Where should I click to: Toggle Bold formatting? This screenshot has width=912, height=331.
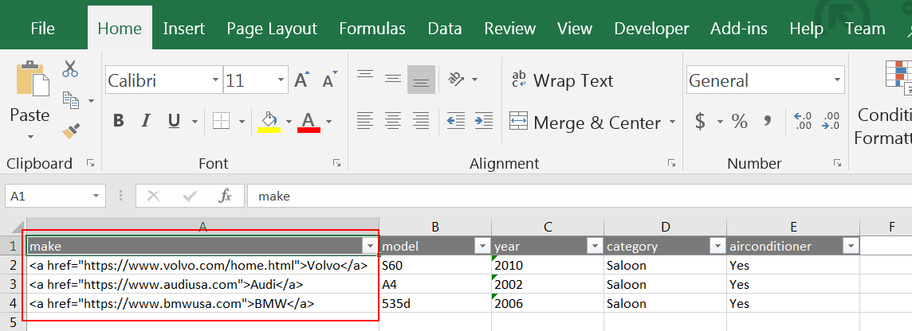click(x=119, y=121)
